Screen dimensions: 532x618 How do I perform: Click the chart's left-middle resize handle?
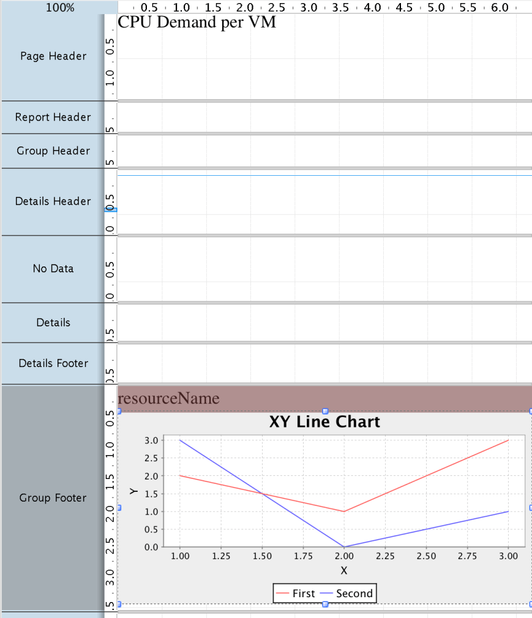pyautogui.click(x=119, y=508)
